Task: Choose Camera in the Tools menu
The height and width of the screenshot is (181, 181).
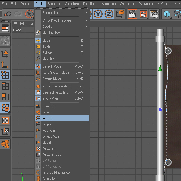Action: 62,106
